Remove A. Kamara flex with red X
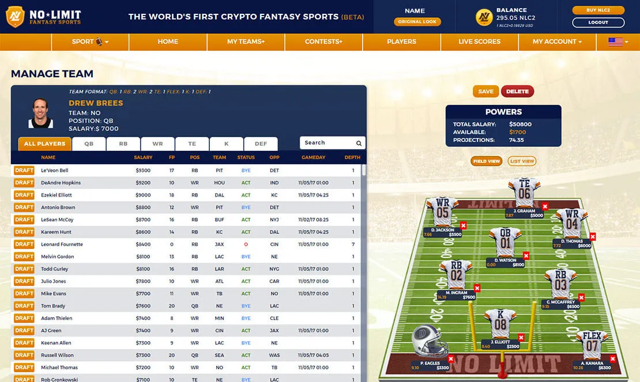This screenshot has height=382, width=640. (x=613, y=359)
